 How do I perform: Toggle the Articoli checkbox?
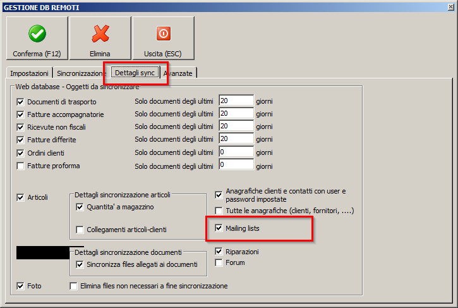20,197
